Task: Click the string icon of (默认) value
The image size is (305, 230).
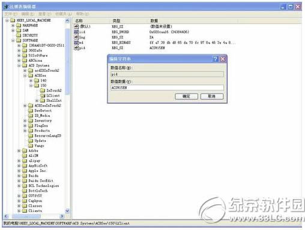Action: click(x=76, y=26)
